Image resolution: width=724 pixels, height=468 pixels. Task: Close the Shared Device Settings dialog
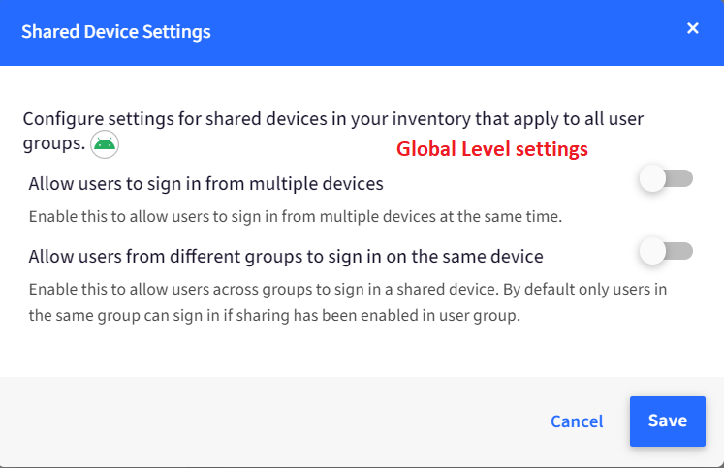click(693, 28)
